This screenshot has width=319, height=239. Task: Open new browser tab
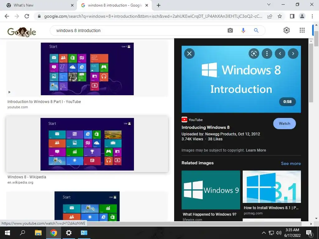(159, 5)
